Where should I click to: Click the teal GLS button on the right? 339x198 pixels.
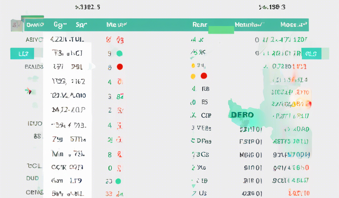click(x=311, y=53)
